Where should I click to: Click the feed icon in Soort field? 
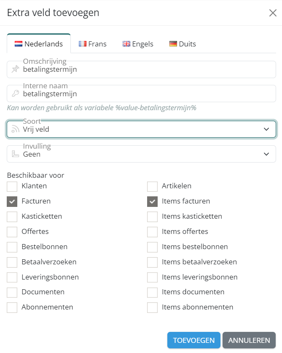(x=16, y=129)
